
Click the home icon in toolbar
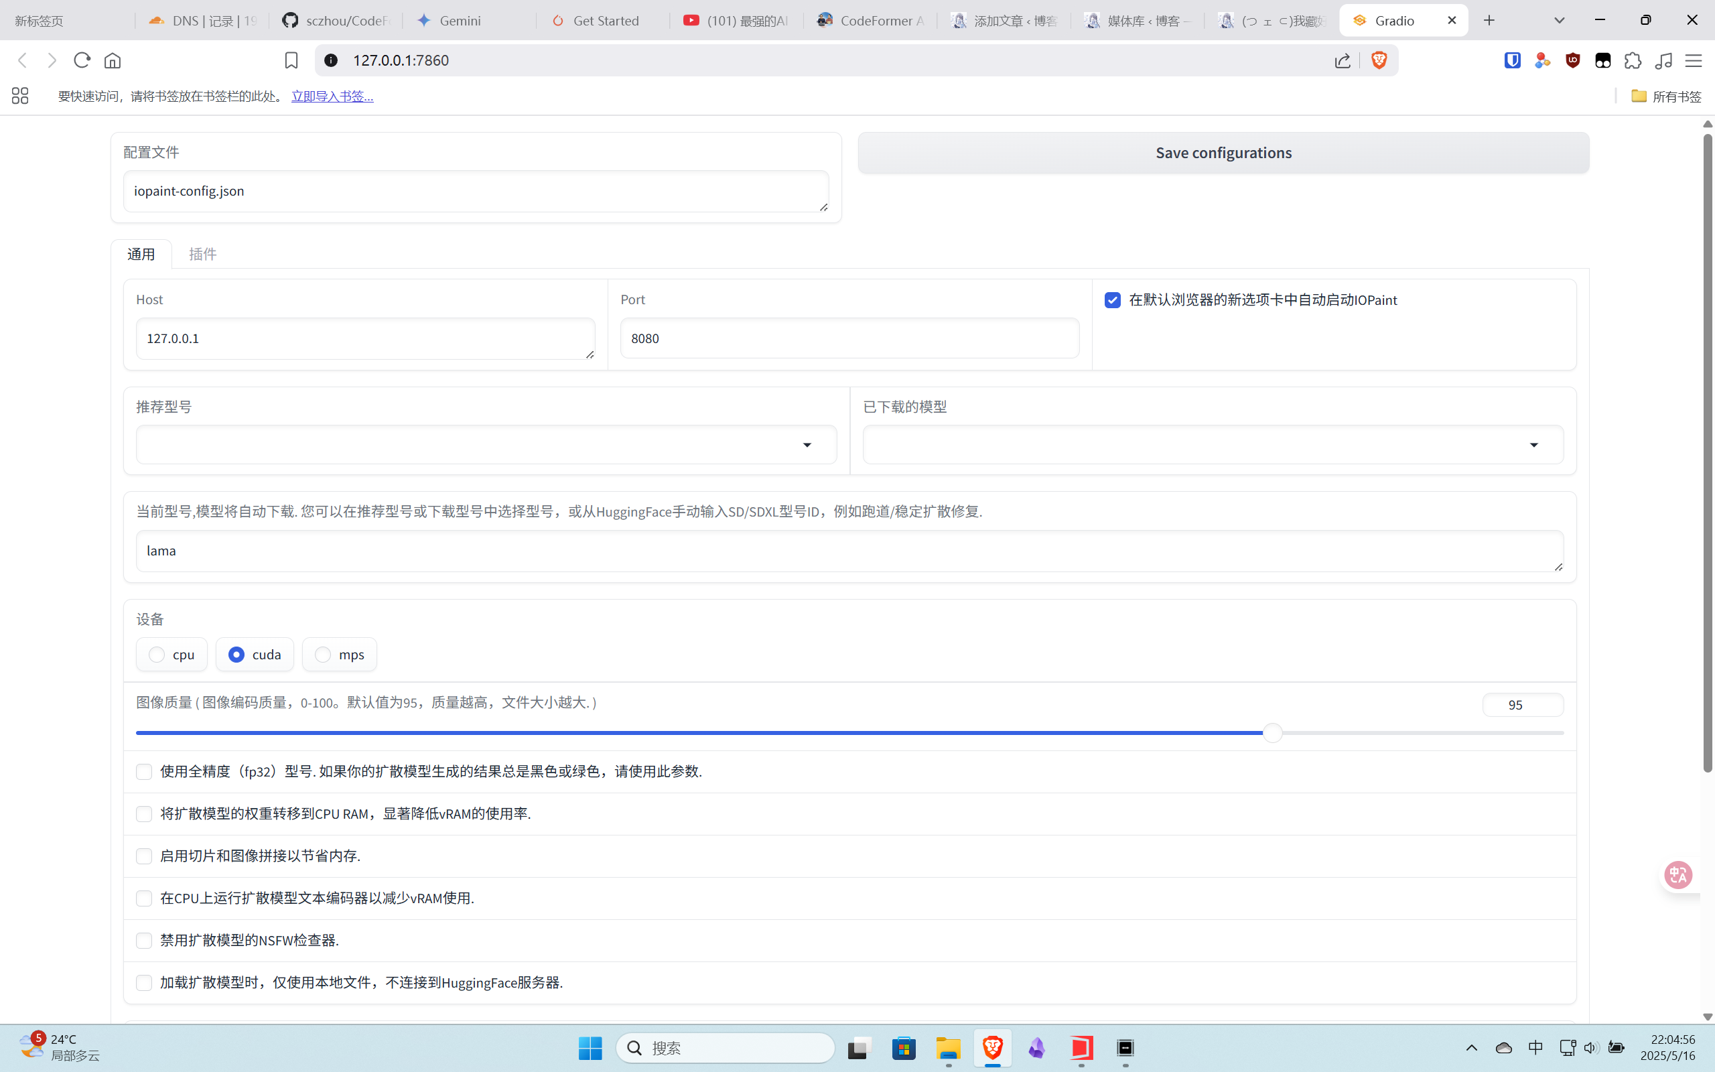(x=113, y=61)
